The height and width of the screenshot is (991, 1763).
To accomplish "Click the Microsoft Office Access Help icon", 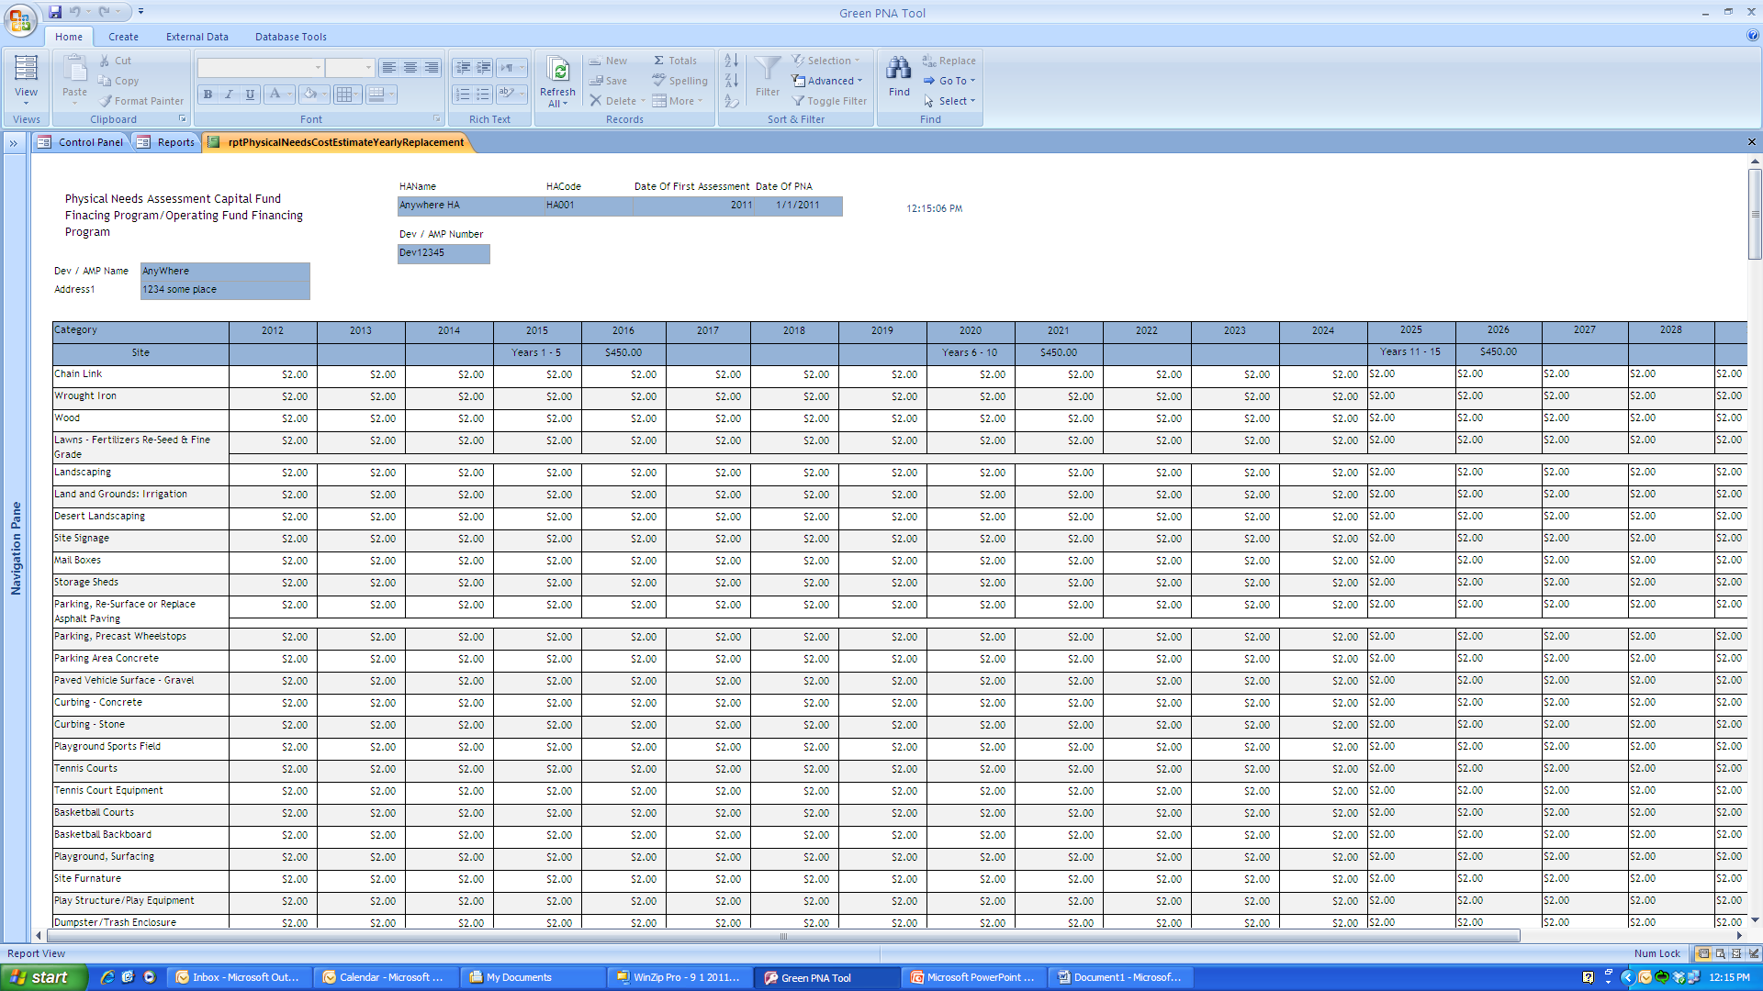I will coord(1752,36).
